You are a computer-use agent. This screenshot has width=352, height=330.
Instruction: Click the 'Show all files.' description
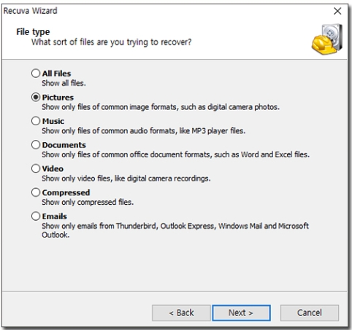[64, 83]
